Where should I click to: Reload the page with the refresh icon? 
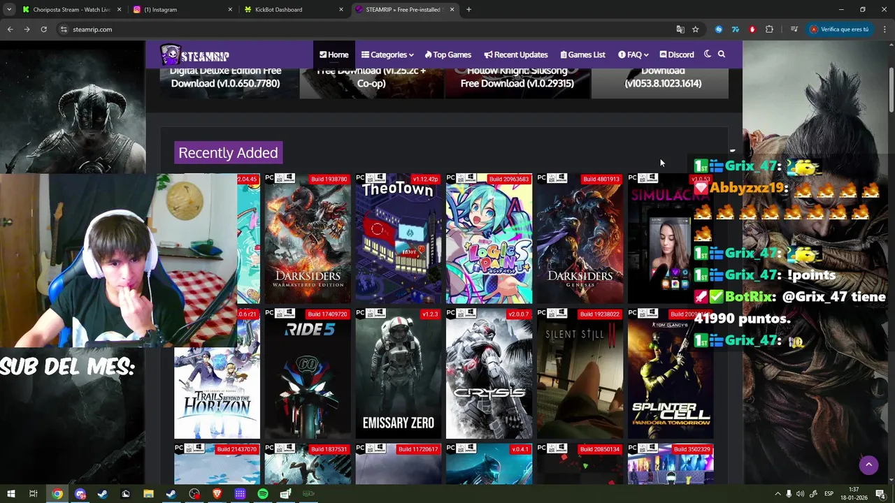click(x=43, y=29)
